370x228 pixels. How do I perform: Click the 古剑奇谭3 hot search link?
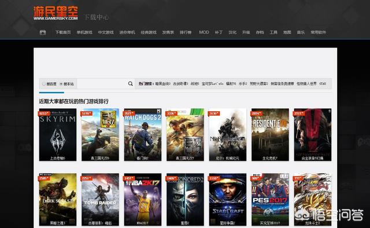[180, 84]
